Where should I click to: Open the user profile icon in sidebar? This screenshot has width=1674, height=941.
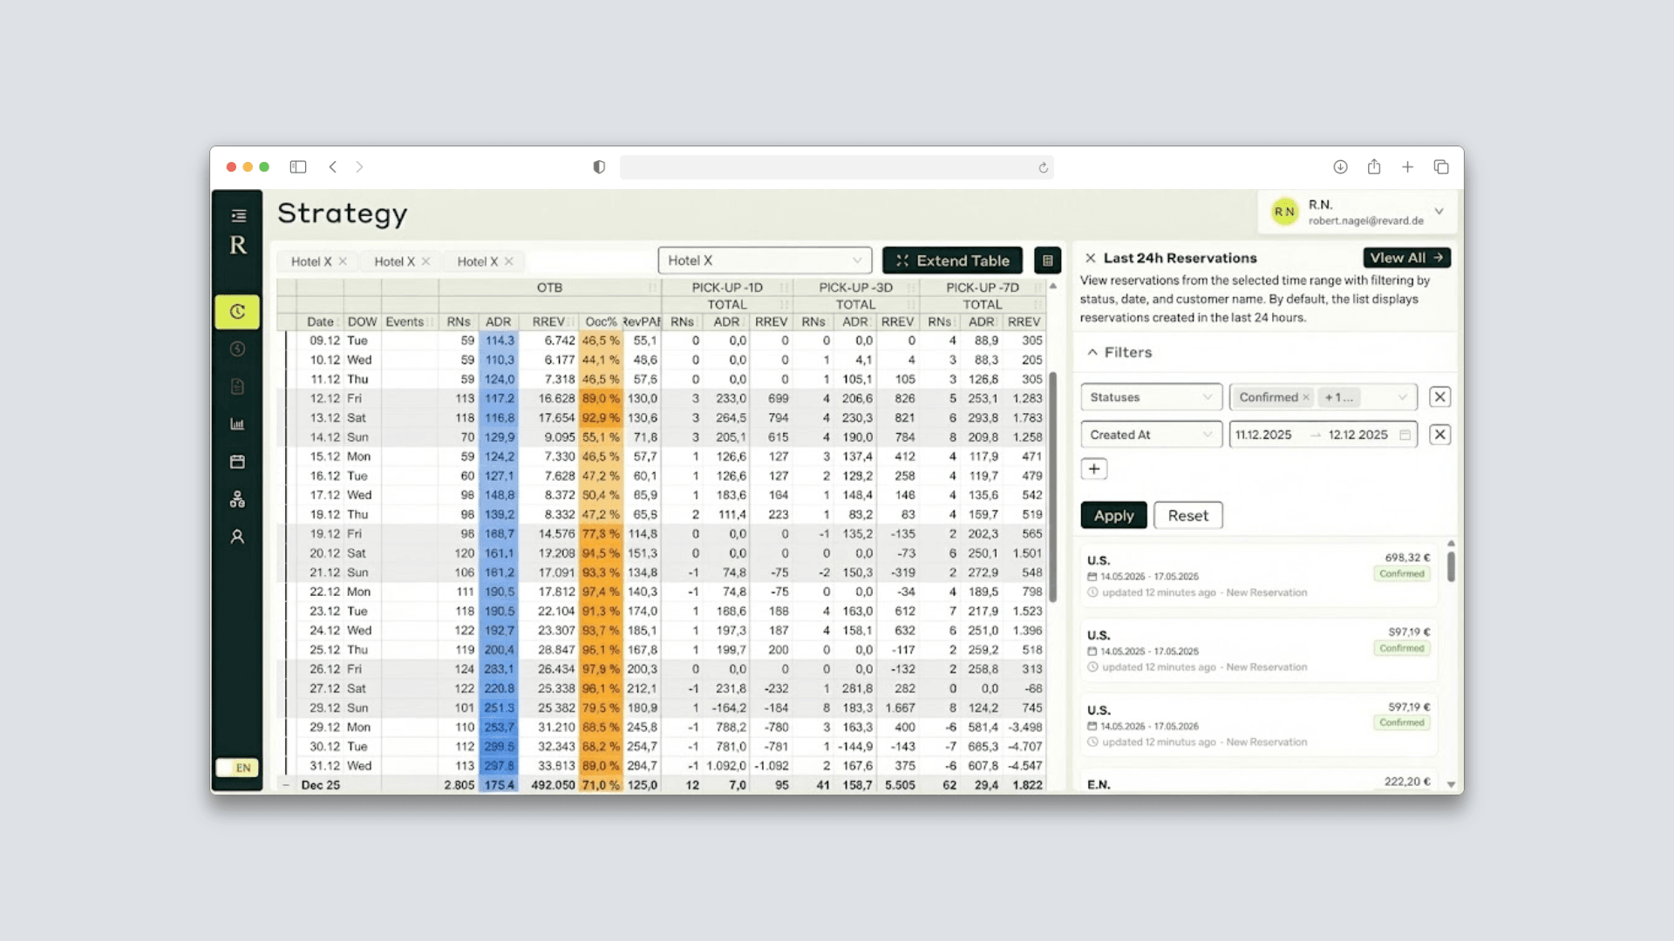(237, 537)
